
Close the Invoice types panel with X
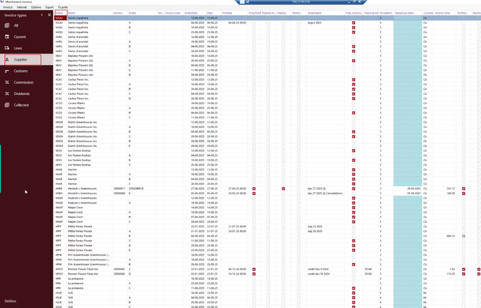pos(49,14)
